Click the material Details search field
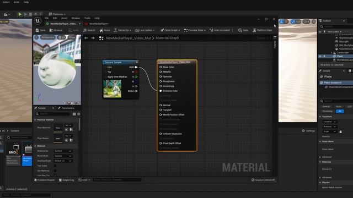The image size is (353, 198). coord(53,114)
